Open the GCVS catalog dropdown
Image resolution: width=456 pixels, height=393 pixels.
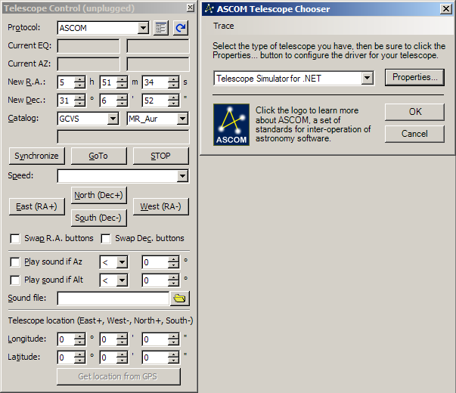point(113,119)
